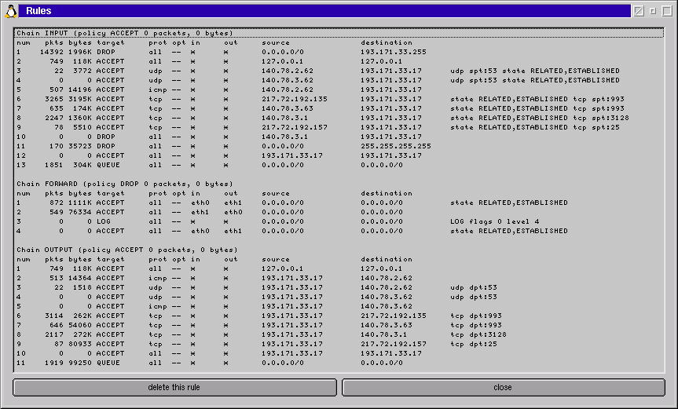The width and height of the screenshot is (678, 409).
Task: Select INPUT rule 13 QUEUE with 1851 packets
Action: 339,165
